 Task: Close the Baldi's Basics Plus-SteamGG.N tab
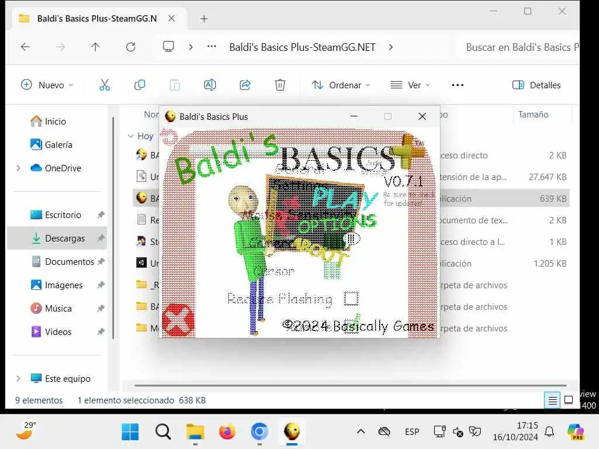pyautogui.click(x=171, y=18)
